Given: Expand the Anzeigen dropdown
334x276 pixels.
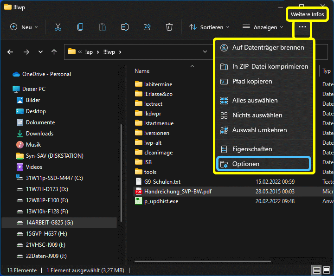Looking at the screenshot, I should 263,27.
